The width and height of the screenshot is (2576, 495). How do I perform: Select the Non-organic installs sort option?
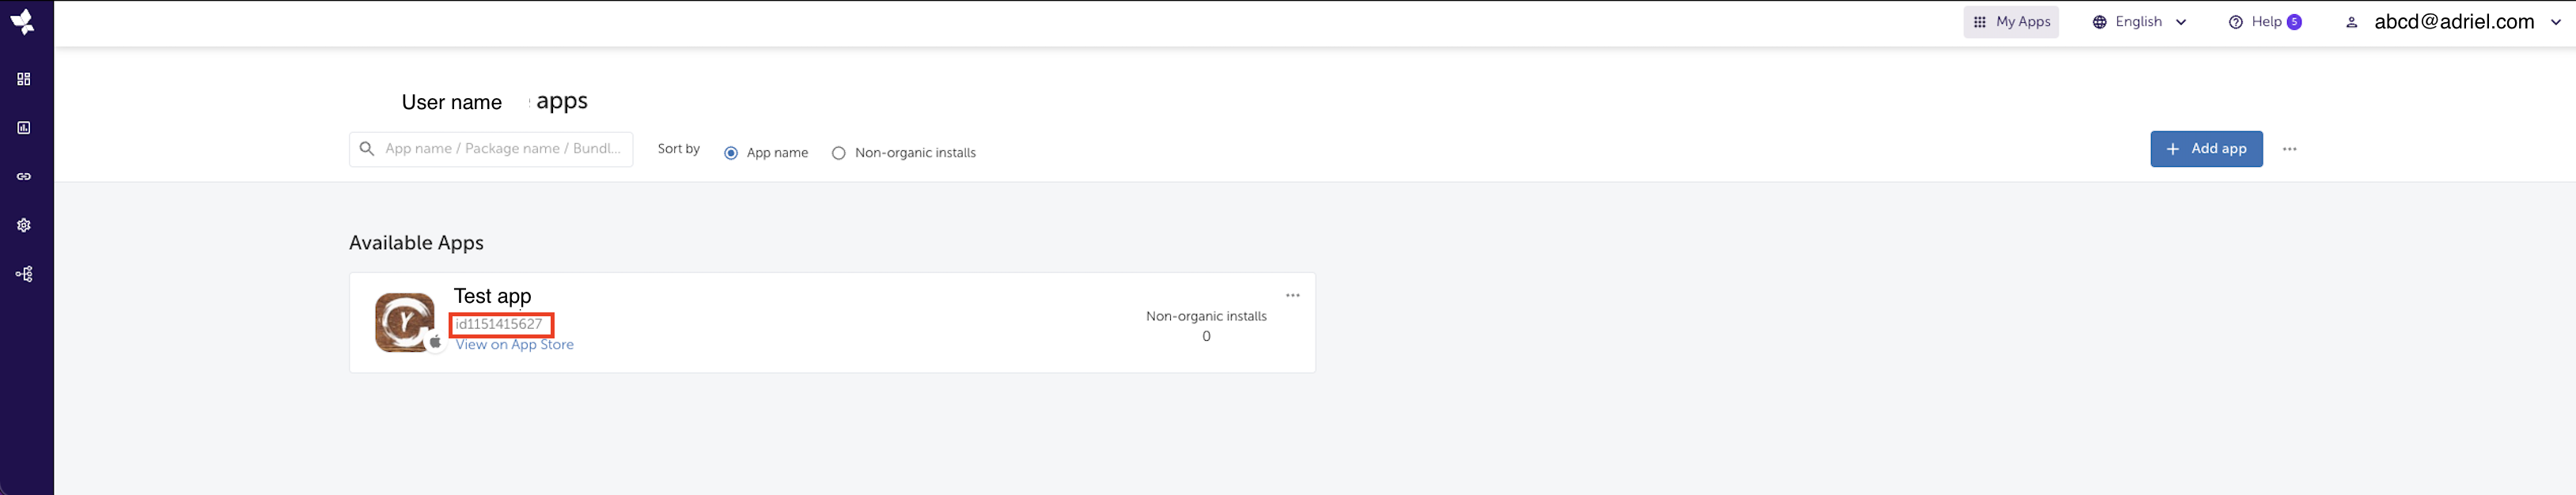[903, 153]
